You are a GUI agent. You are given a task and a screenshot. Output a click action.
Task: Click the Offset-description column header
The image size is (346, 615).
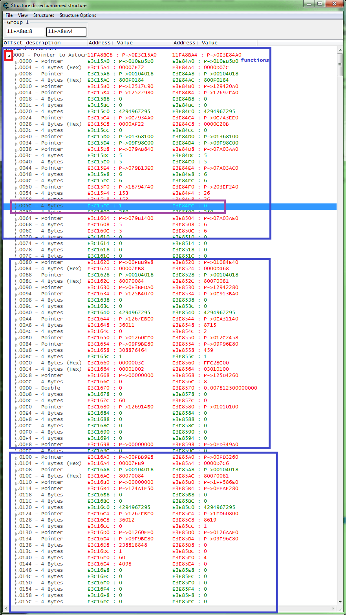pos(33,42)
